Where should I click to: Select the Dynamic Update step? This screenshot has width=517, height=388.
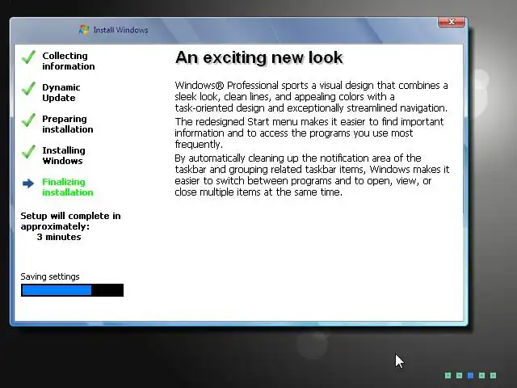61,93
